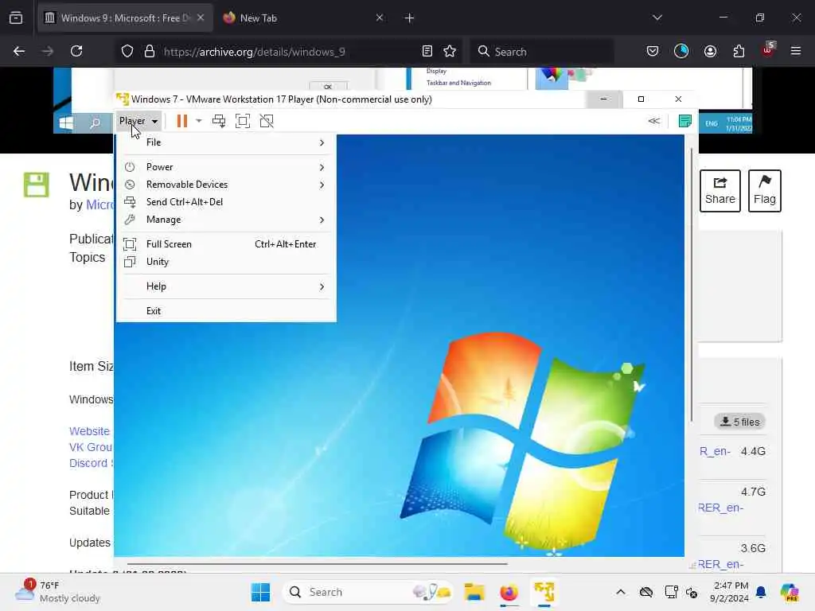815x611 pixels.
Task: Reload the page in Firefox
Action: (x=76, y=51)
